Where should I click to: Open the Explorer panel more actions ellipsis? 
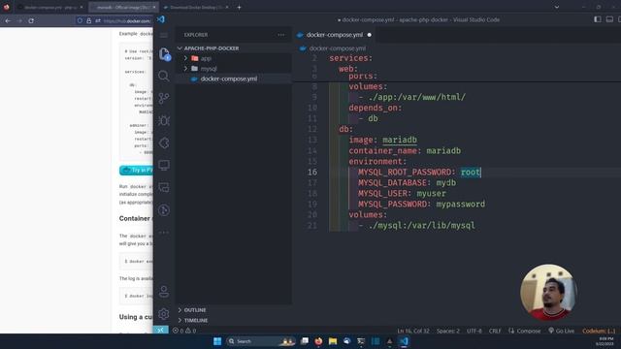pyautogui.click(x=280, y=35)
